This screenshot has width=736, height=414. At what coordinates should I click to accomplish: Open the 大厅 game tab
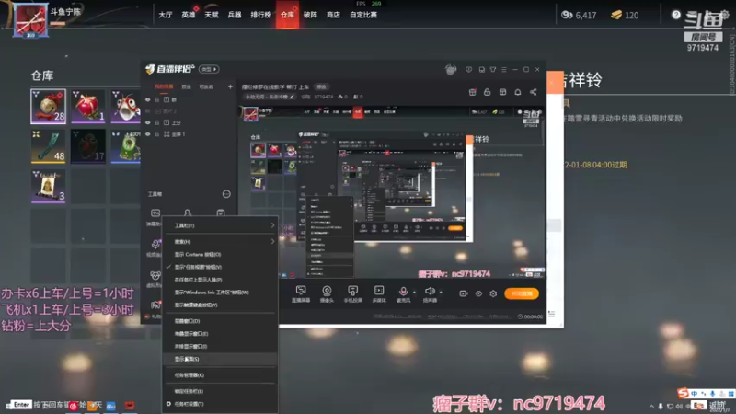166,15
